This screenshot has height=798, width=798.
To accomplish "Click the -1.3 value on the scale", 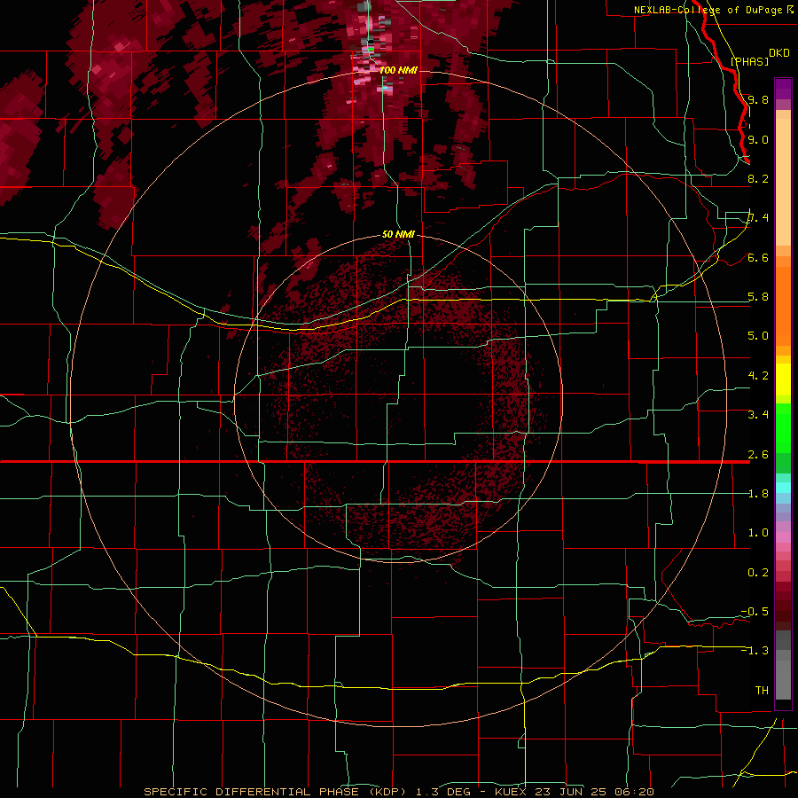I will (x=755, y=651).
